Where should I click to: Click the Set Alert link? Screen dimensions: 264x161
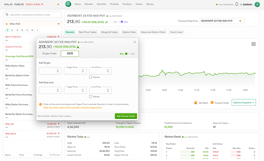click(x=204, y=103)
